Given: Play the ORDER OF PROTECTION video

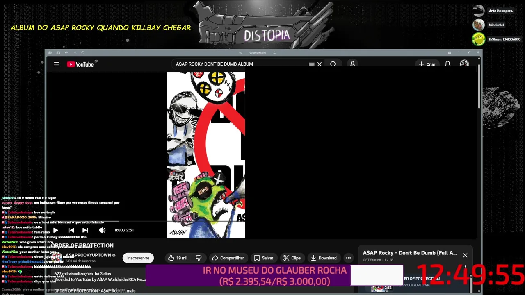Looking at the screenshot, I should tap(56, 230).
